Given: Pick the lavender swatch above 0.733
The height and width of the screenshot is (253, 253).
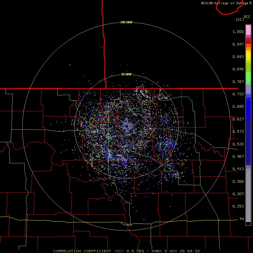Looking at the screenshot, I should [x=248, y=89].
